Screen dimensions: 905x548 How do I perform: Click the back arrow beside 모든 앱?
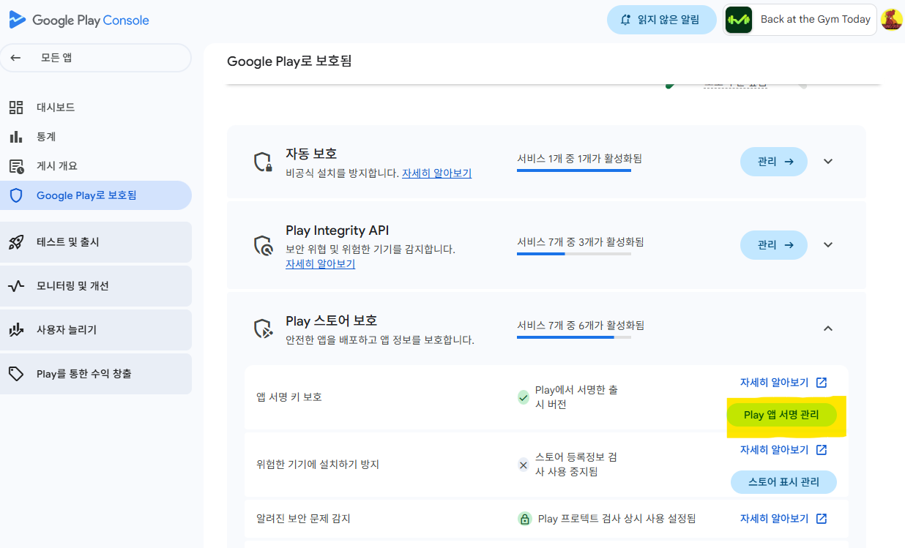(x=15, y=58)
